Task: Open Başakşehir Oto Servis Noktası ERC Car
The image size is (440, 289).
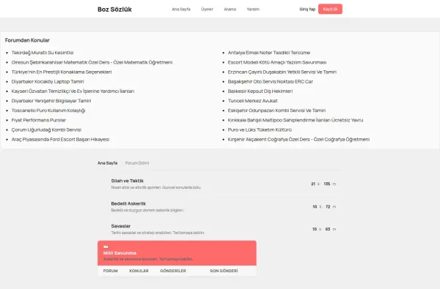Action: coord(270,81)
